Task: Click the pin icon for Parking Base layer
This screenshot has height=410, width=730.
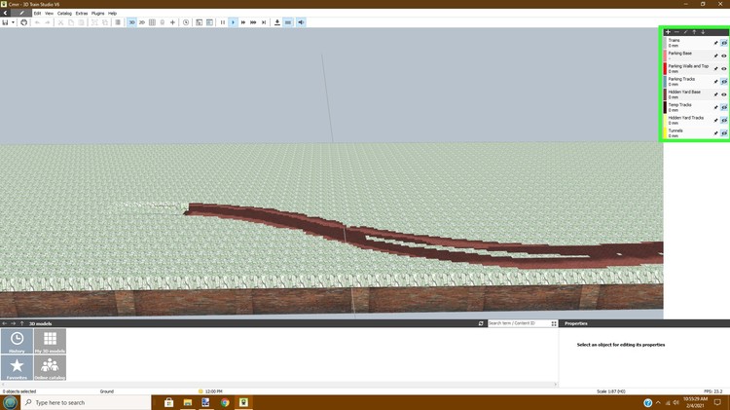Action: pos(716,56)
